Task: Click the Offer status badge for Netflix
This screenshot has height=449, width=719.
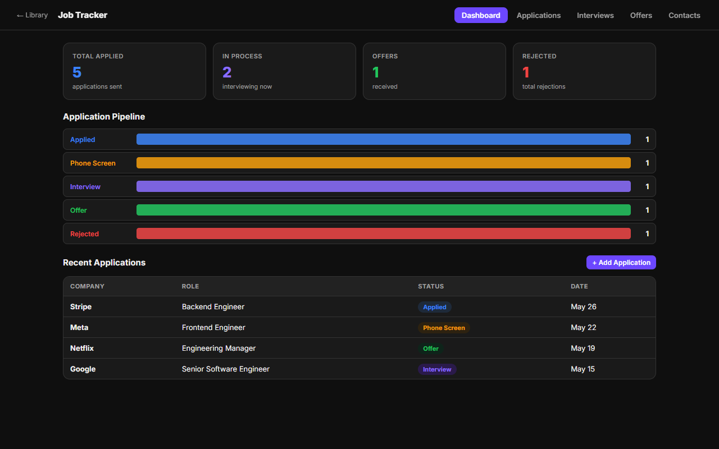Action: pos(431,349)
